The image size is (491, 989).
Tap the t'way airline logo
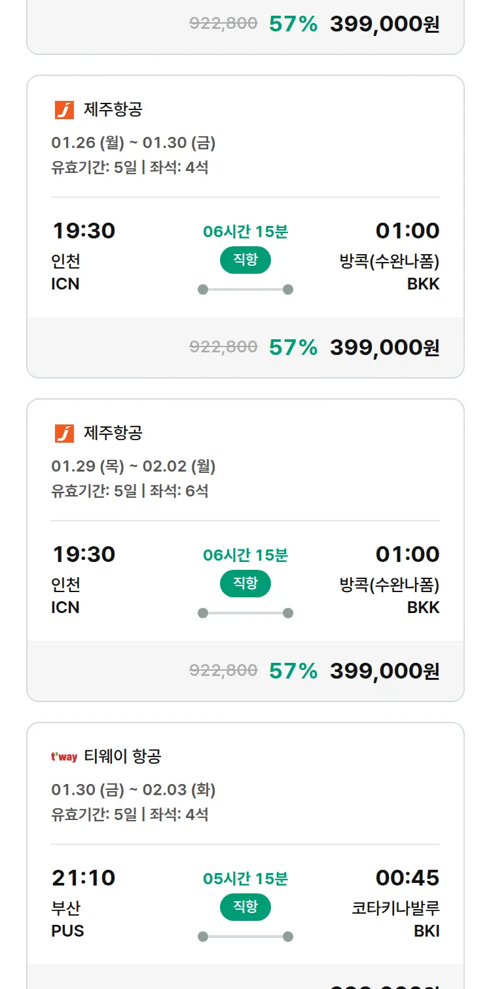tap(64, 757)
